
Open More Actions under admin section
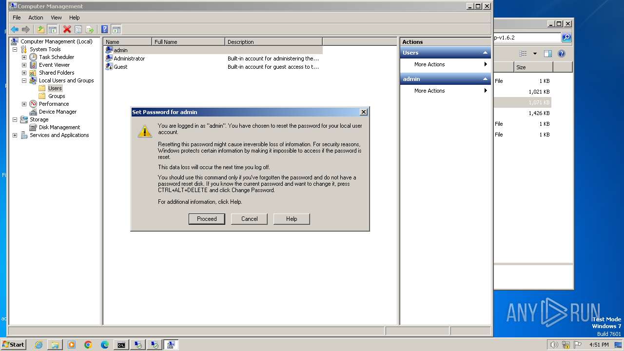coord(445,91)
